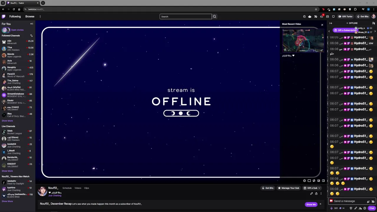377x212 pixels.
Task: Click Get Bits in top navigation
Action: point(363,16)
